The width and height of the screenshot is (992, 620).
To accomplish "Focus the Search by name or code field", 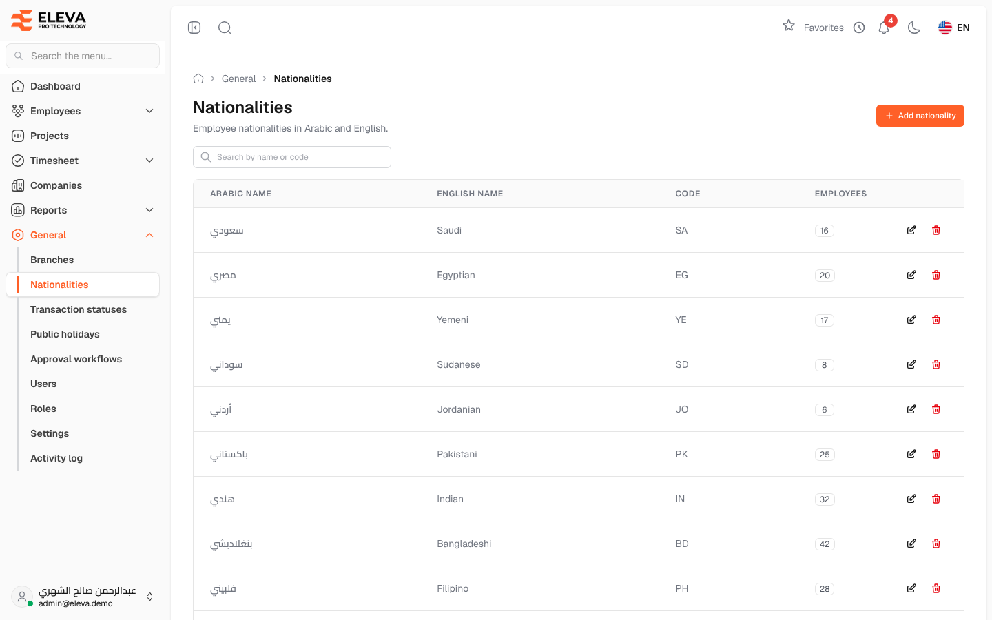I will coord(292,157).
